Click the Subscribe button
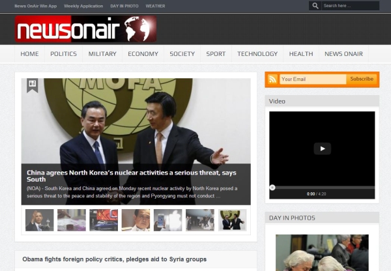391x271 pixels. click(362, 79)
